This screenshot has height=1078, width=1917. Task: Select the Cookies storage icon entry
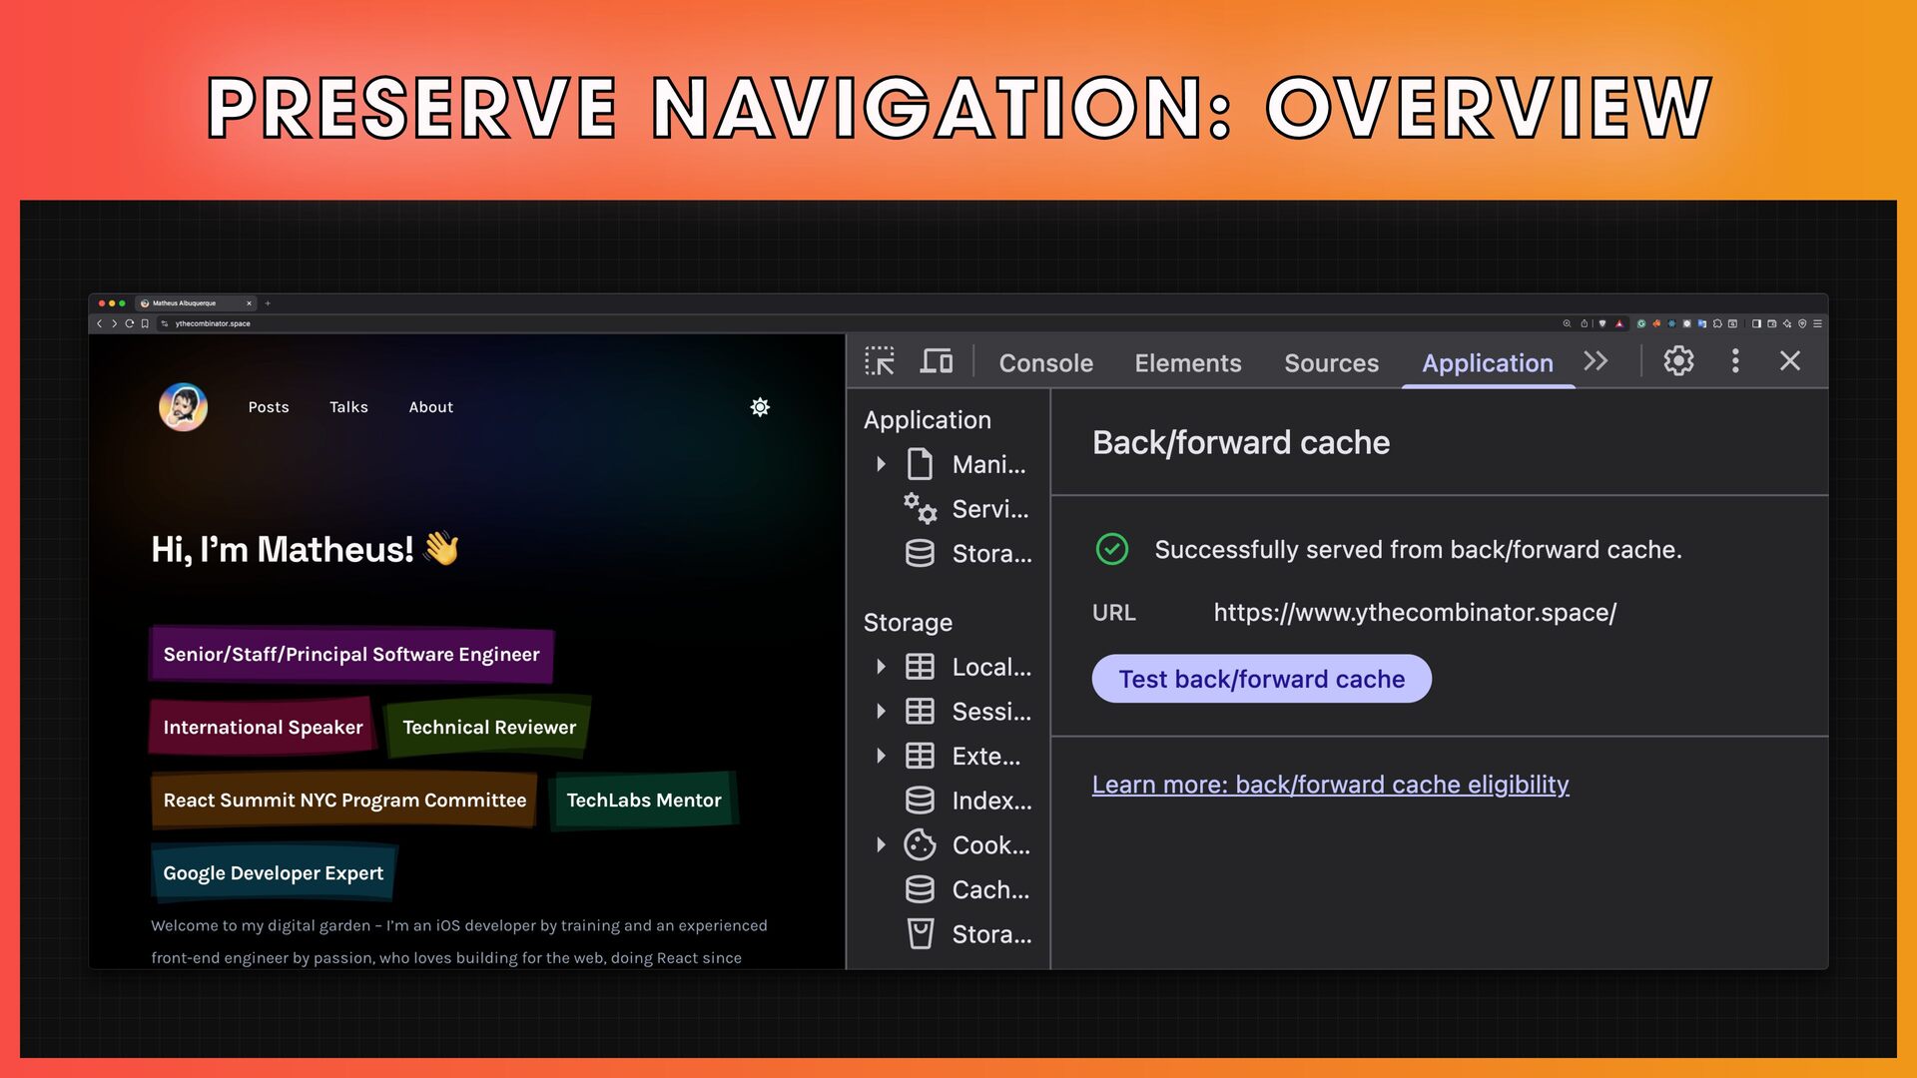[x=920, y=845]
